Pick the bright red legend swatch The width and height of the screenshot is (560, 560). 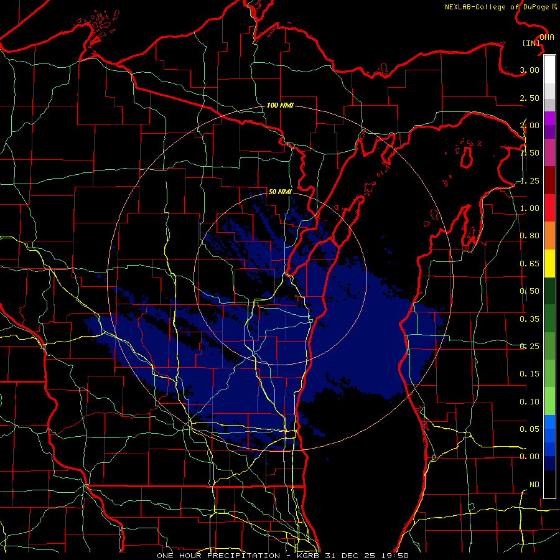tap(549, 208)
